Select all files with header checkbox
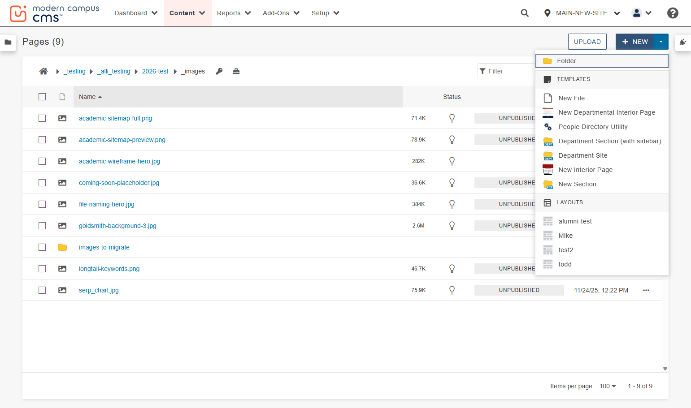 coord(42,97)
